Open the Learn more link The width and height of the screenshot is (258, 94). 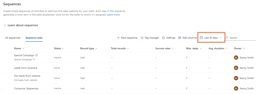coord(113,15)
